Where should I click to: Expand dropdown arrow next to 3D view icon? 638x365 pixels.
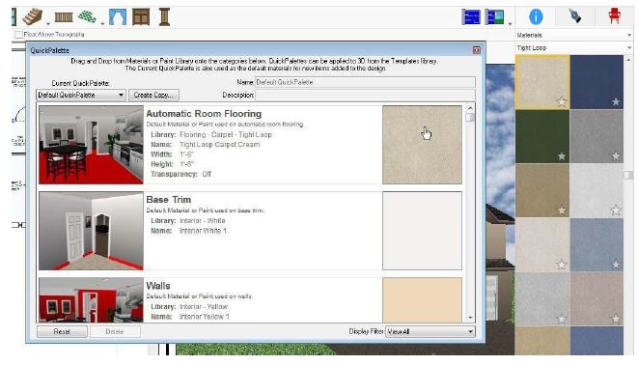(510, 24)
